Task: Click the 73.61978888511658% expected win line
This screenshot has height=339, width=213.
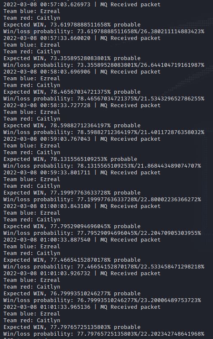Action: click(x=72, y=25)
